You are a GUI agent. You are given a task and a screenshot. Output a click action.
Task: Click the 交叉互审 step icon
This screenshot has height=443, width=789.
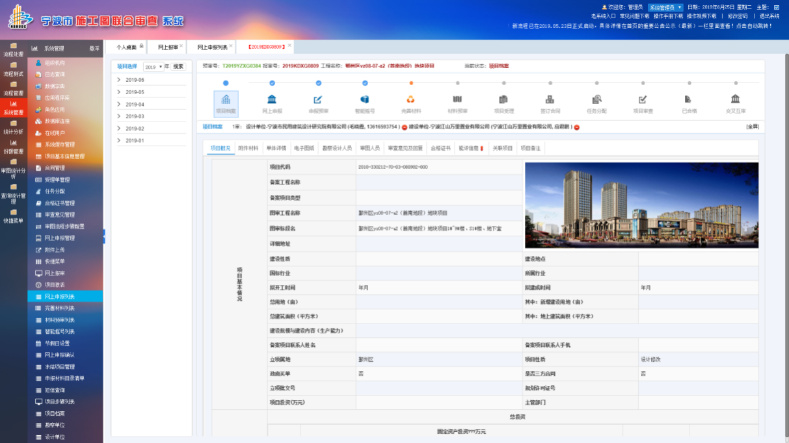pos(735,99)
